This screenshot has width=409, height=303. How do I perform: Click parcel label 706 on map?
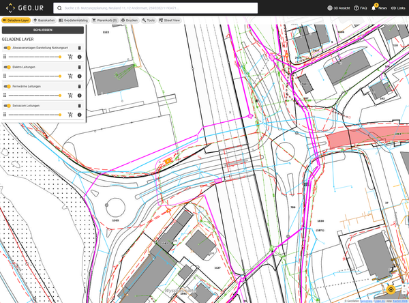(x=293, y=207)
